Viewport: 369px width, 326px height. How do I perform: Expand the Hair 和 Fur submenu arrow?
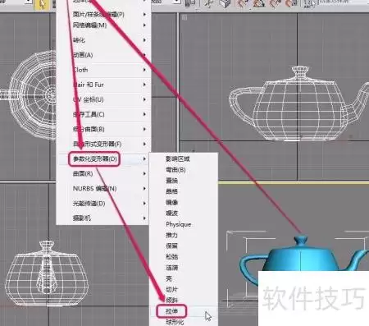click(144, 85)
